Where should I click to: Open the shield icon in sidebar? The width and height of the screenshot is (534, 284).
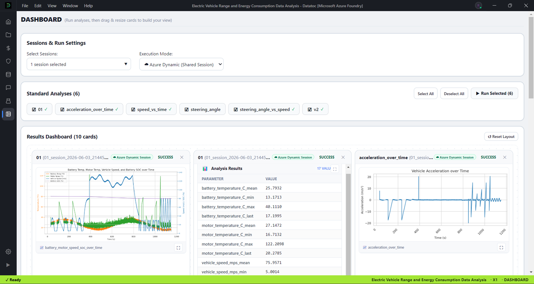pos(8,61)
